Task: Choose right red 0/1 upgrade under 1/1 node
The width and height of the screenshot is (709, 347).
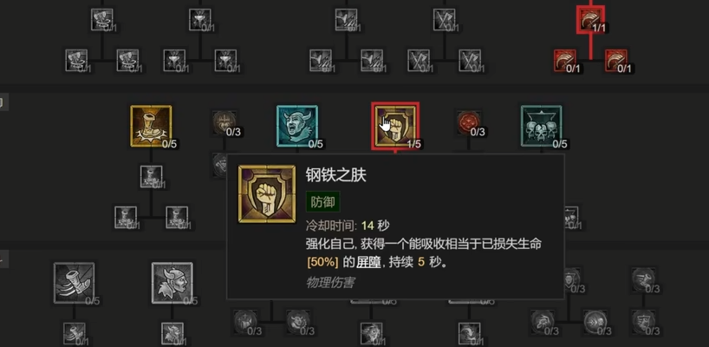Action: (616, 60)
